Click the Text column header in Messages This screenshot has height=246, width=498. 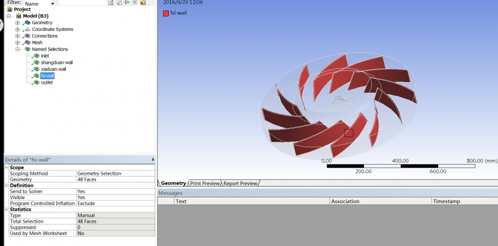click(252, 201)
